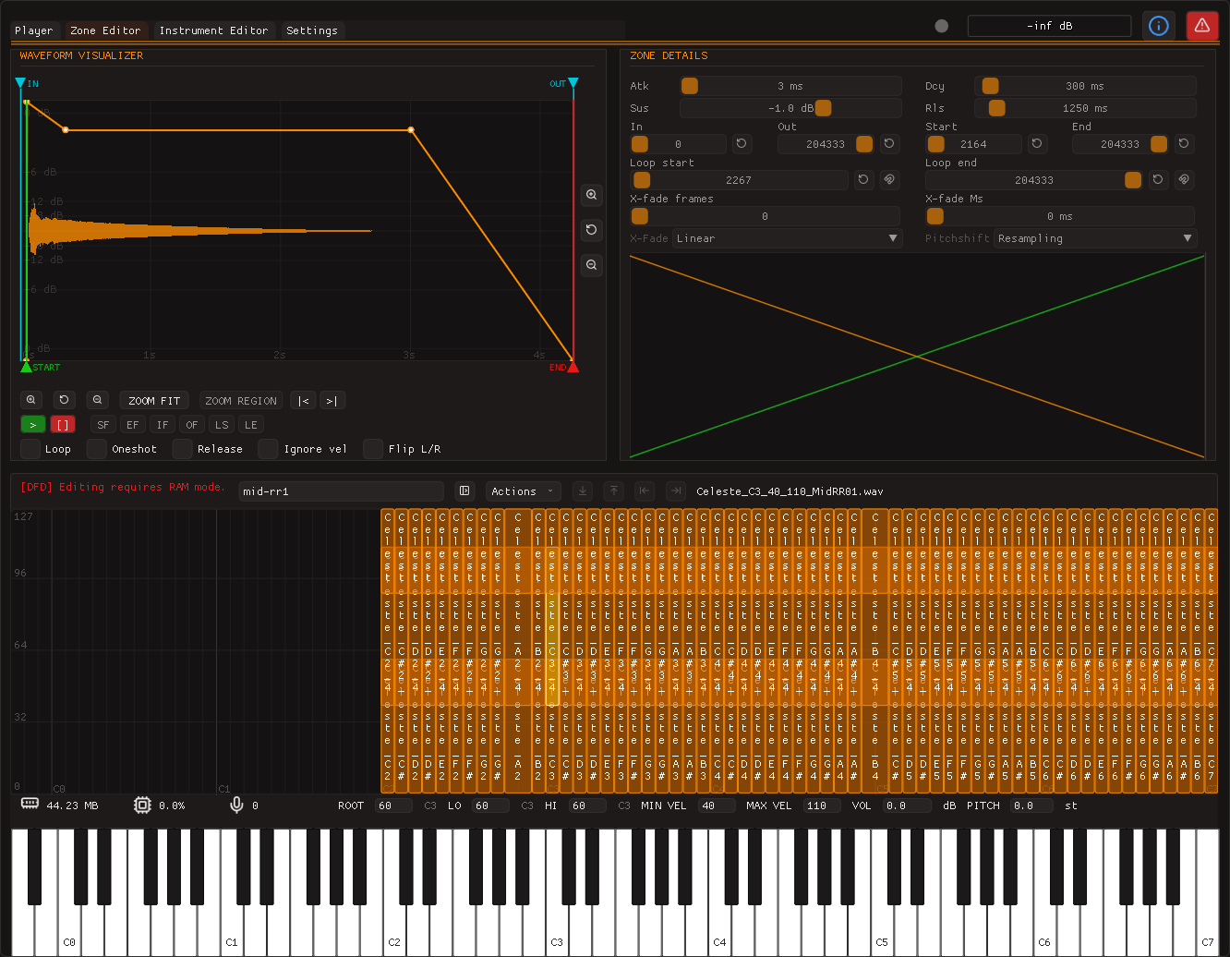The height and width of the screenshot is (957, 1230).
Task: Click the memory usage icon
Action: click(x=30, y=805)
